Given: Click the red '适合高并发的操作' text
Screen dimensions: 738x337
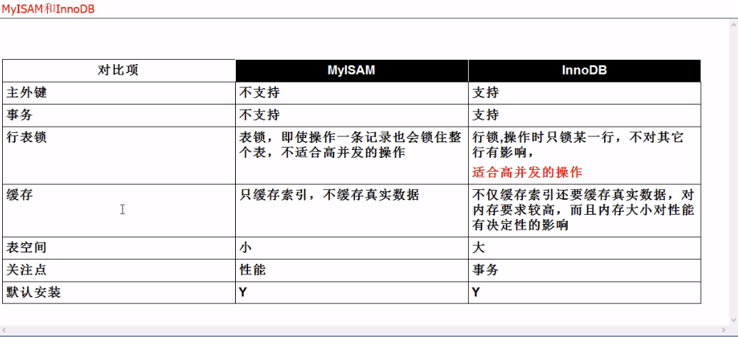Looking at the screenshot, I should tap(527, 173).
